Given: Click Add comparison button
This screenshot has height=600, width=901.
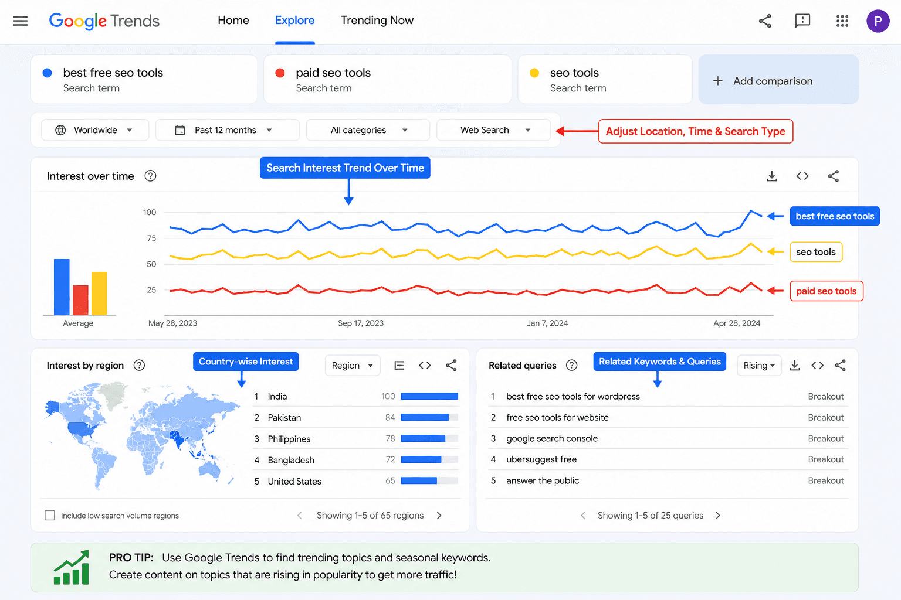Looking at the screenshot, I should coord(778,80).
